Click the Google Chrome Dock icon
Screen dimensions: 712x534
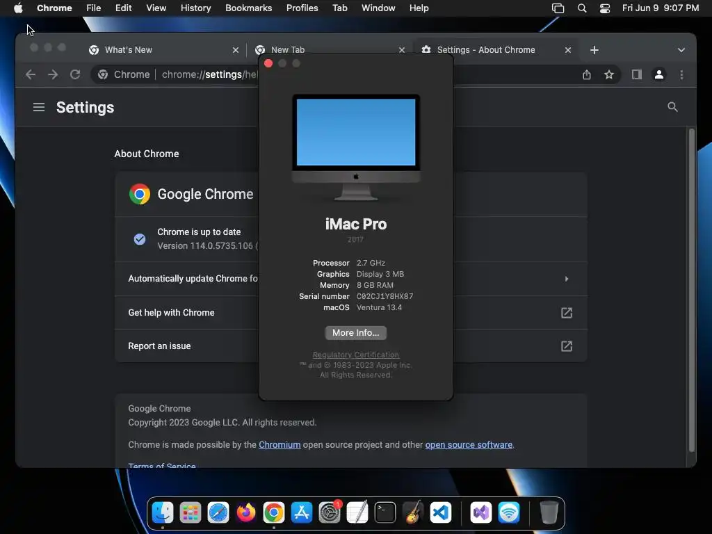coord(274,513)
